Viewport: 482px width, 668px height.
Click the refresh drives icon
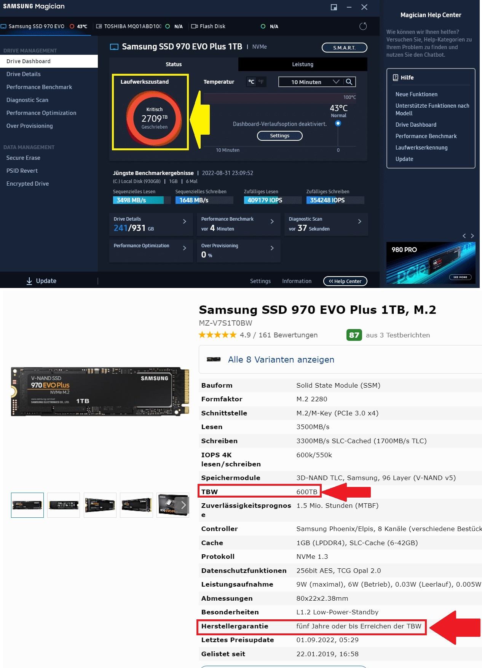pyautogui.click(x=363, y=26)
